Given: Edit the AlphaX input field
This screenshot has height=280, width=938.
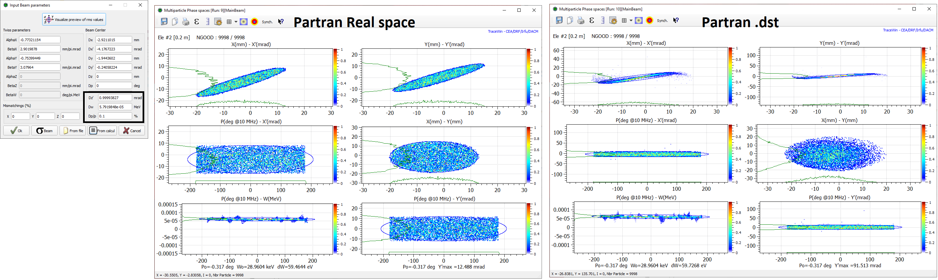Looking at the screenshot, I should pos(40,40).
